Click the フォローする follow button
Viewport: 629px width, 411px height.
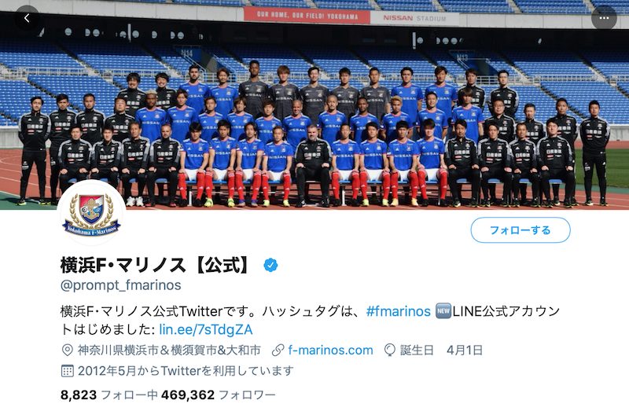pyautogui.click(x=520, y=230)
